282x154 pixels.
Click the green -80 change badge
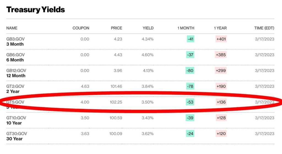click(190, 71)
